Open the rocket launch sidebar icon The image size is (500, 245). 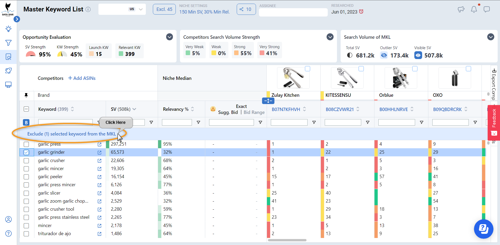[x=8, y=71]
